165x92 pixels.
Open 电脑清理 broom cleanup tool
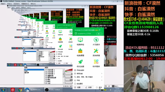tap(80, 52)
